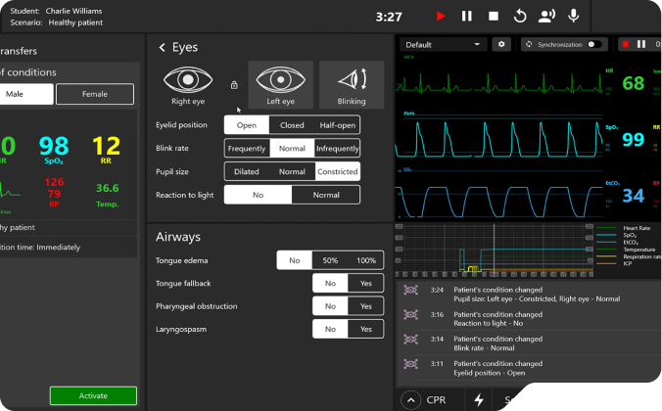Screen dimensions: 662x411
Task: Click the BP 126/79 reading
Action: [x=54, y=193]
